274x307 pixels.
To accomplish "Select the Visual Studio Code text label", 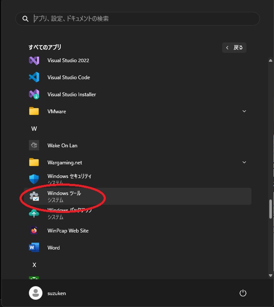I will 68,77.
